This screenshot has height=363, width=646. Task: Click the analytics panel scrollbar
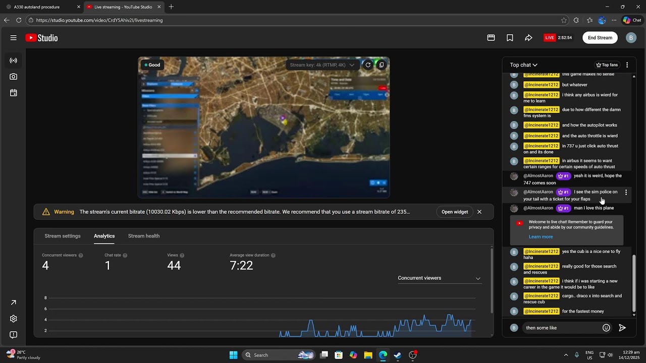(x=492, y=280)
